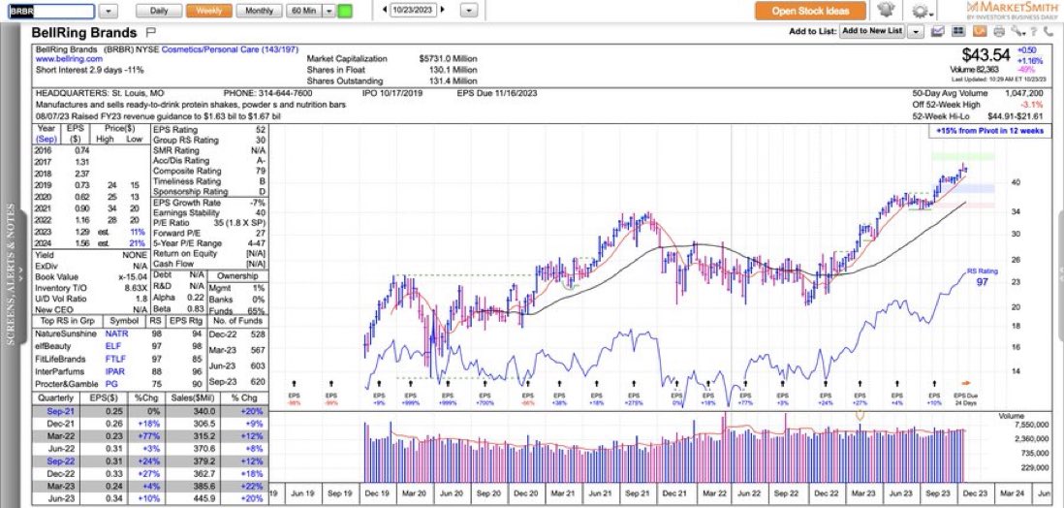The width and height of the screenshot is (1064, 508).
Task: Open the symbol history dropdown
Action: click(108, 11)
